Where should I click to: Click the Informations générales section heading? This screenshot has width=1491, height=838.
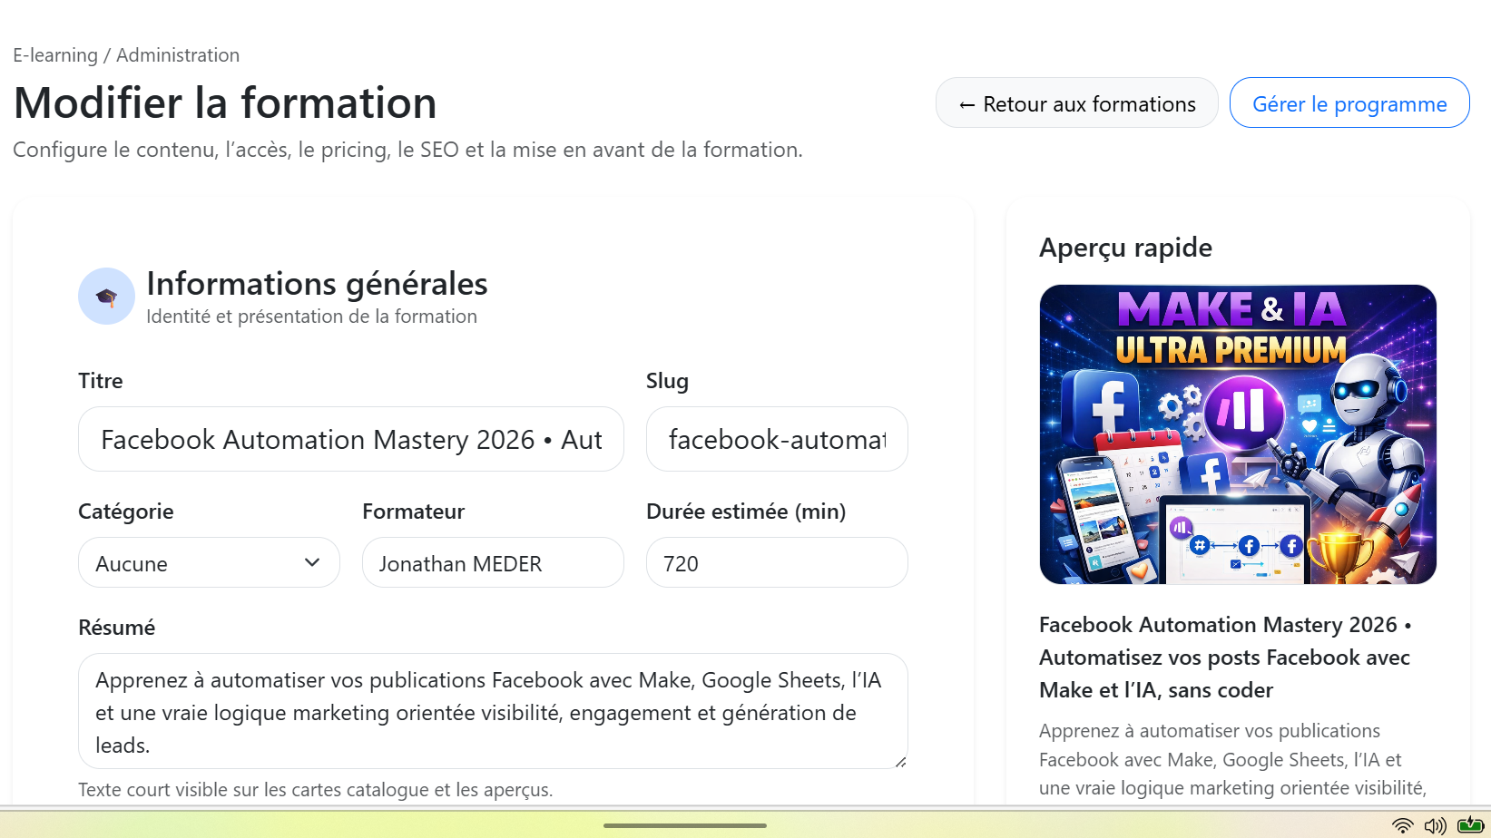click(x=317, y=284)
